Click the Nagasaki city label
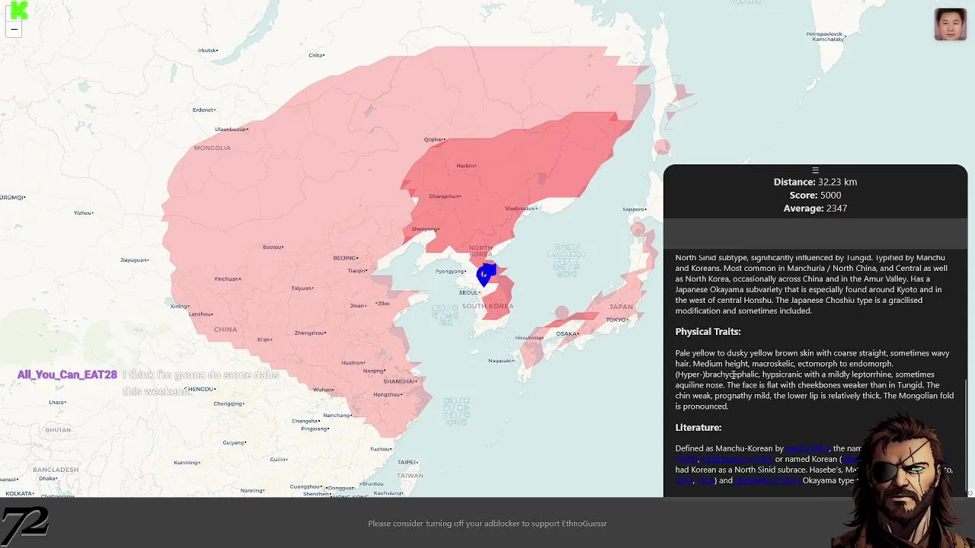Screen dimensions: 975x548 (500, 360)
